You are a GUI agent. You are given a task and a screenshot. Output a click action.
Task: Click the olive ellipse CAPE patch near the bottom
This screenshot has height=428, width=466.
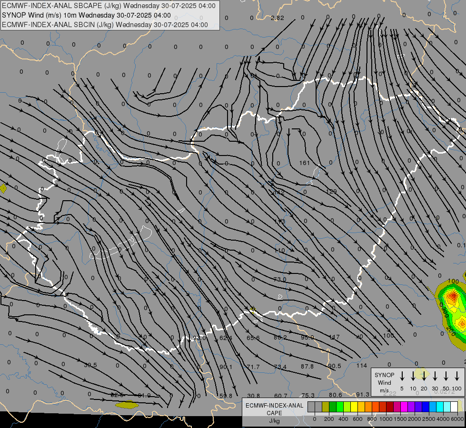(127, 404)
